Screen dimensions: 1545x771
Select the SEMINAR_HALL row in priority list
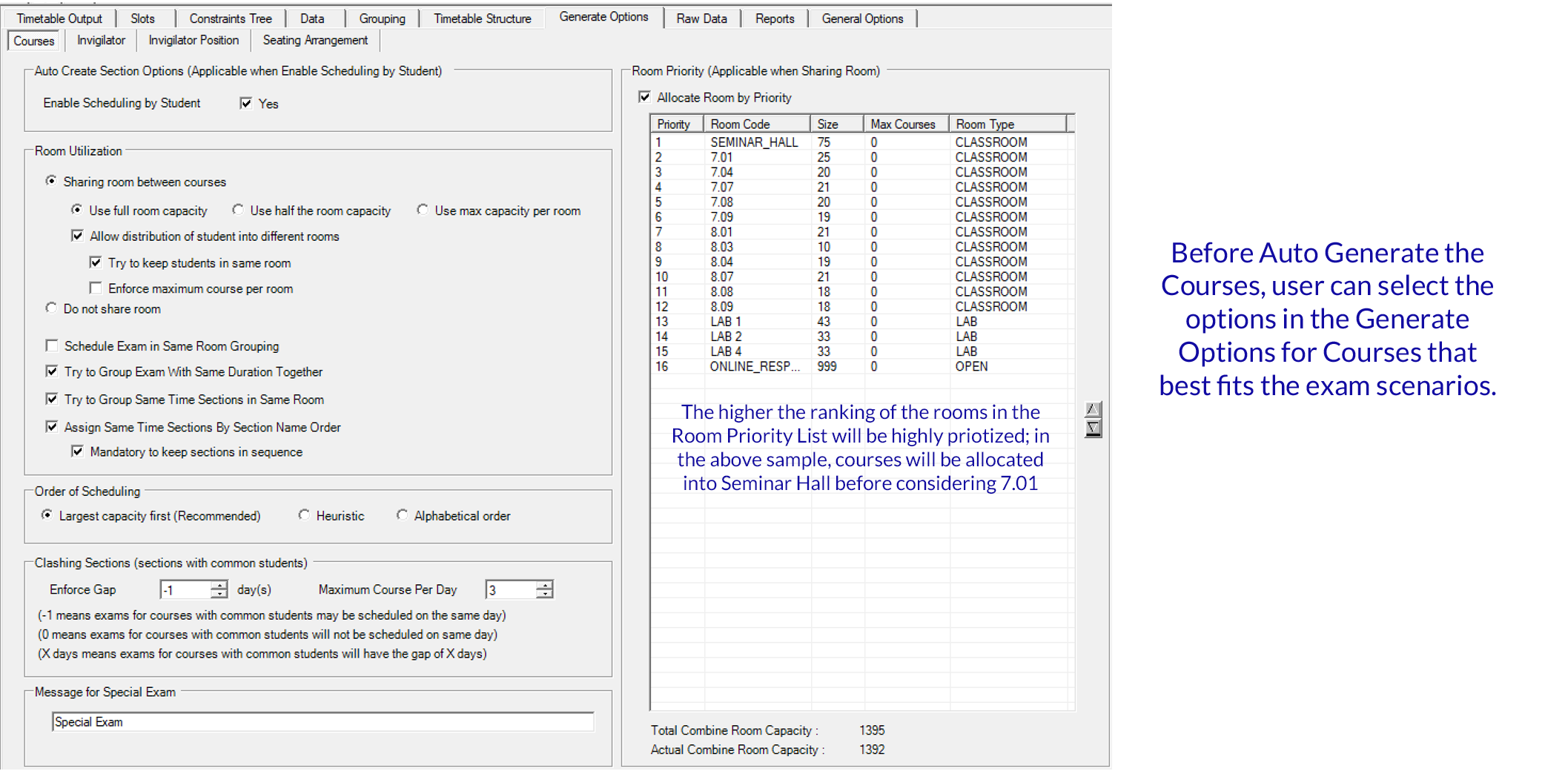(x=754, y=142)
